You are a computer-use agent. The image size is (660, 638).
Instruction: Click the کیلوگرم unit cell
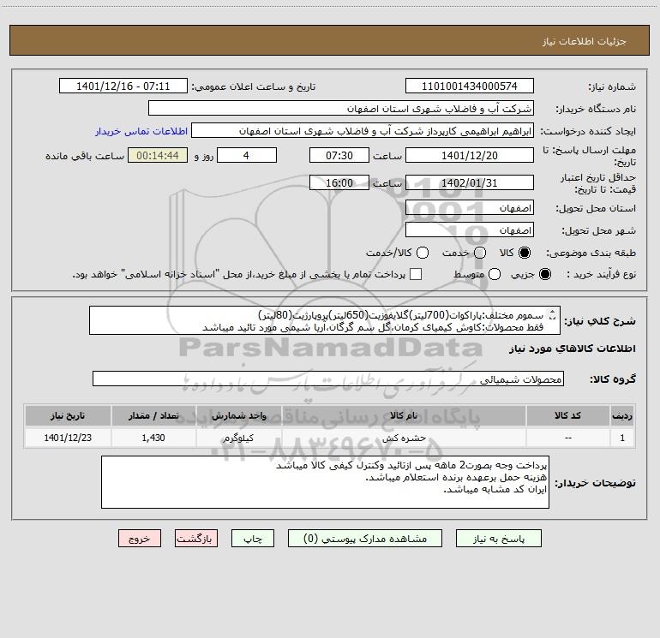coord(238,438)
